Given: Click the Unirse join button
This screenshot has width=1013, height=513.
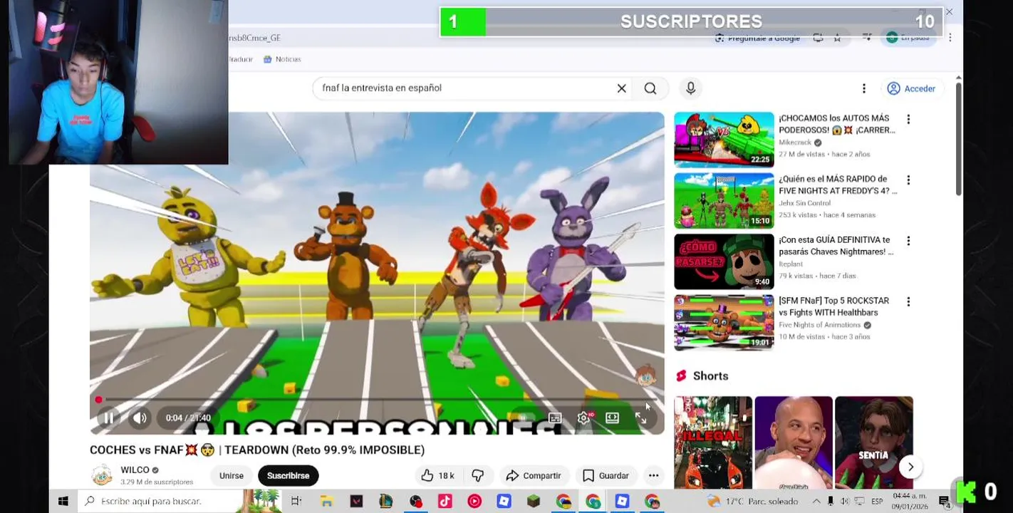Looking at the screenshot, I should point(231,475).
